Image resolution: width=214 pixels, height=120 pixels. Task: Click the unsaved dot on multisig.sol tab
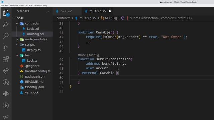coord(110,11)
